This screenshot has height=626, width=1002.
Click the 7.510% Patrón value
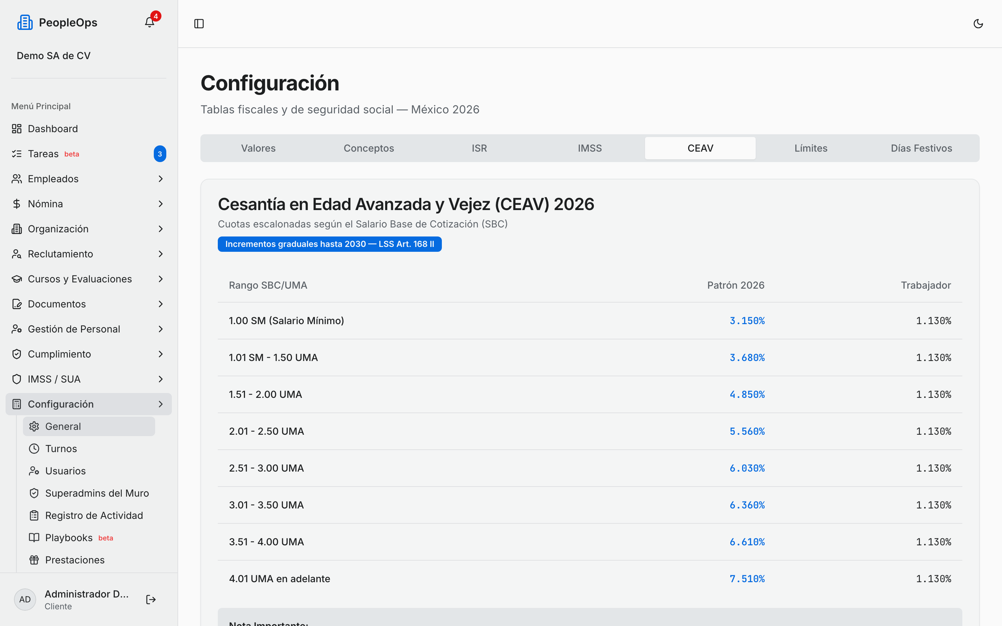coord(747,579)
